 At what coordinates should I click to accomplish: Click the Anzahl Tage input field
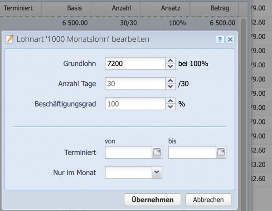click(x=134, y=83)
